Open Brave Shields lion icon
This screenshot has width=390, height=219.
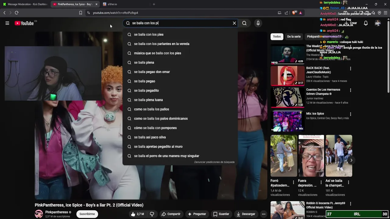(294, 13)
